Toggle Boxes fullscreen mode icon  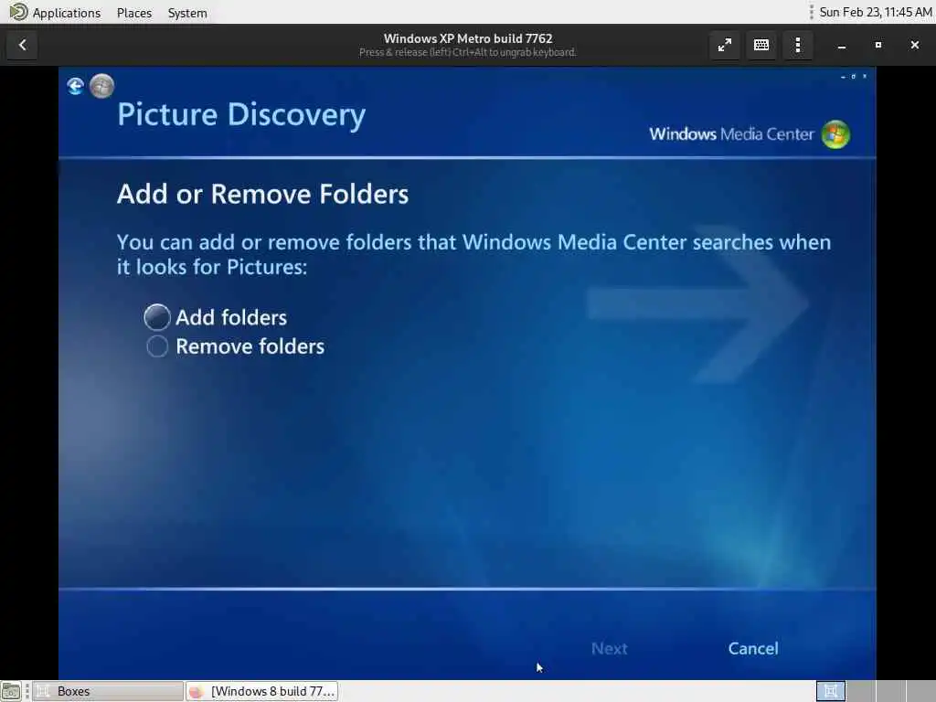pos(725,46)
